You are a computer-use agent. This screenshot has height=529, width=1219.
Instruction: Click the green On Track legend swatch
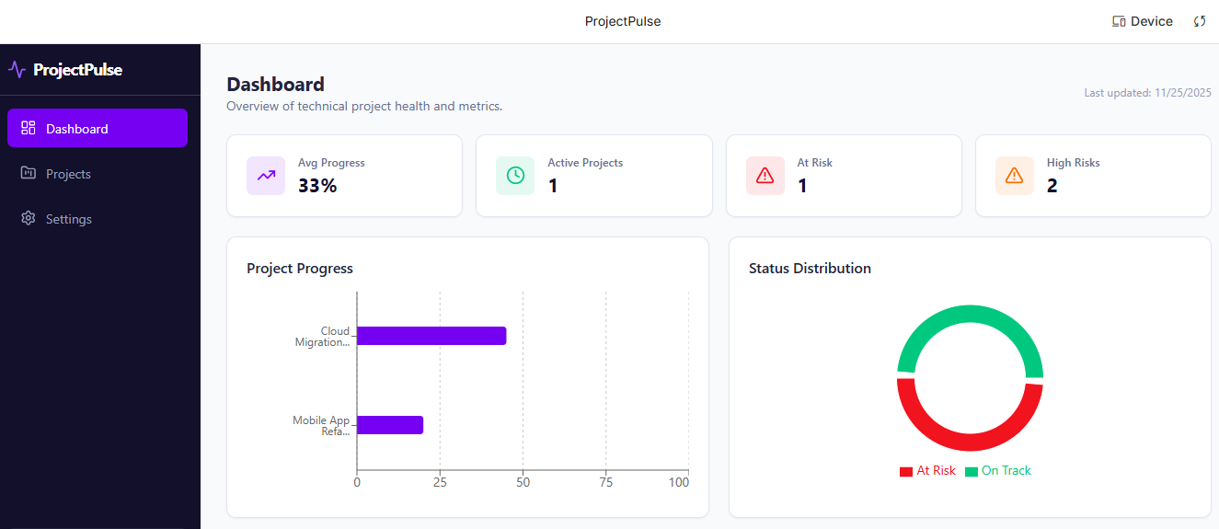pyautogui.click(x=972, y=471)
